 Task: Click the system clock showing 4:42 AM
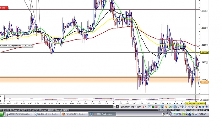click(202, 114)
